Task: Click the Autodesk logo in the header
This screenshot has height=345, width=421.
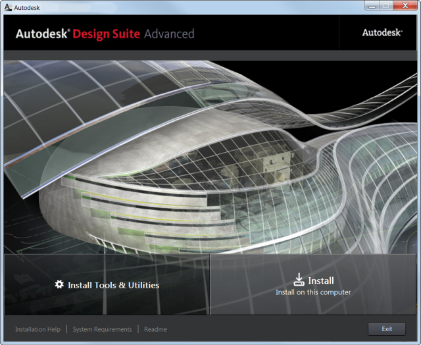Action: click(382, 32)
